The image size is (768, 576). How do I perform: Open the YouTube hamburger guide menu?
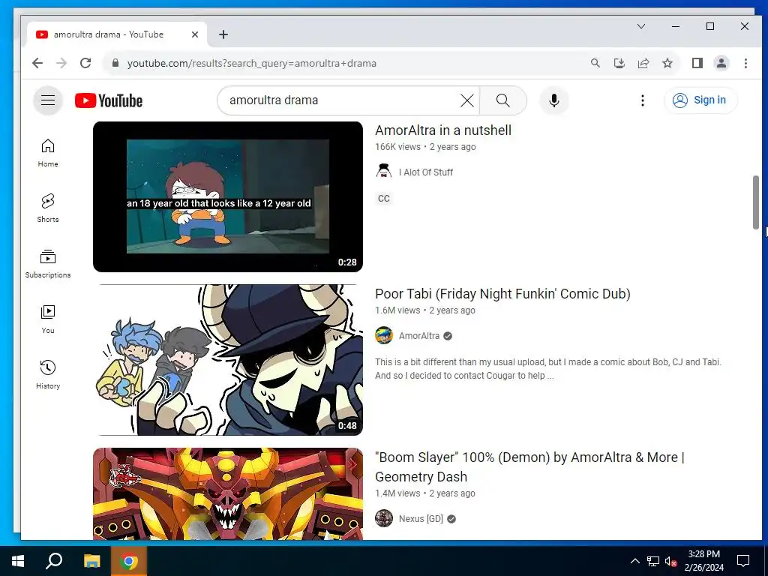tap(48, 100)
